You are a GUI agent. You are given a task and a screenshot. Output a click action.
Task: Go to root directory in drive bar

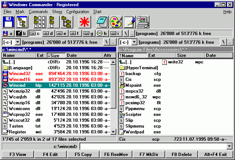click(x=126, y=34)
